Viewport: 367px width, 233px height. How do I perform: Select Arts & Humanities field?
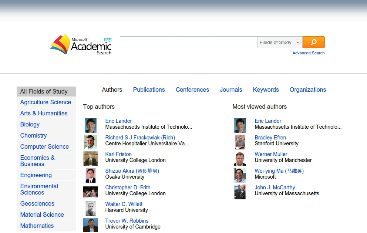tap(46, 113)
